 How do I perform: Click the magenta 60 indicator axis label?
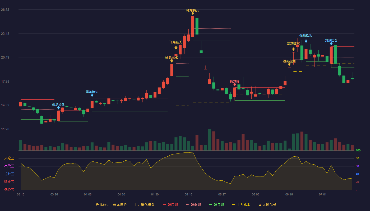(357, 166)
